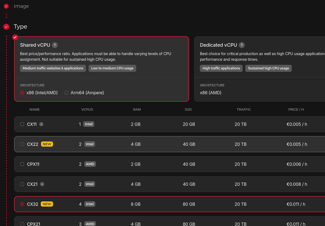Select the Arm64 (Ampere) architecture option
The image size is (325, 226).
[x=66, y=93]
